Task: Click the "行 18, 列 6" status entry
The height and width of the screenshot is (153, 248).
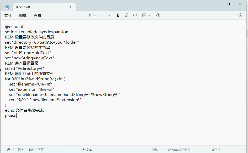Action: [15, 150]
